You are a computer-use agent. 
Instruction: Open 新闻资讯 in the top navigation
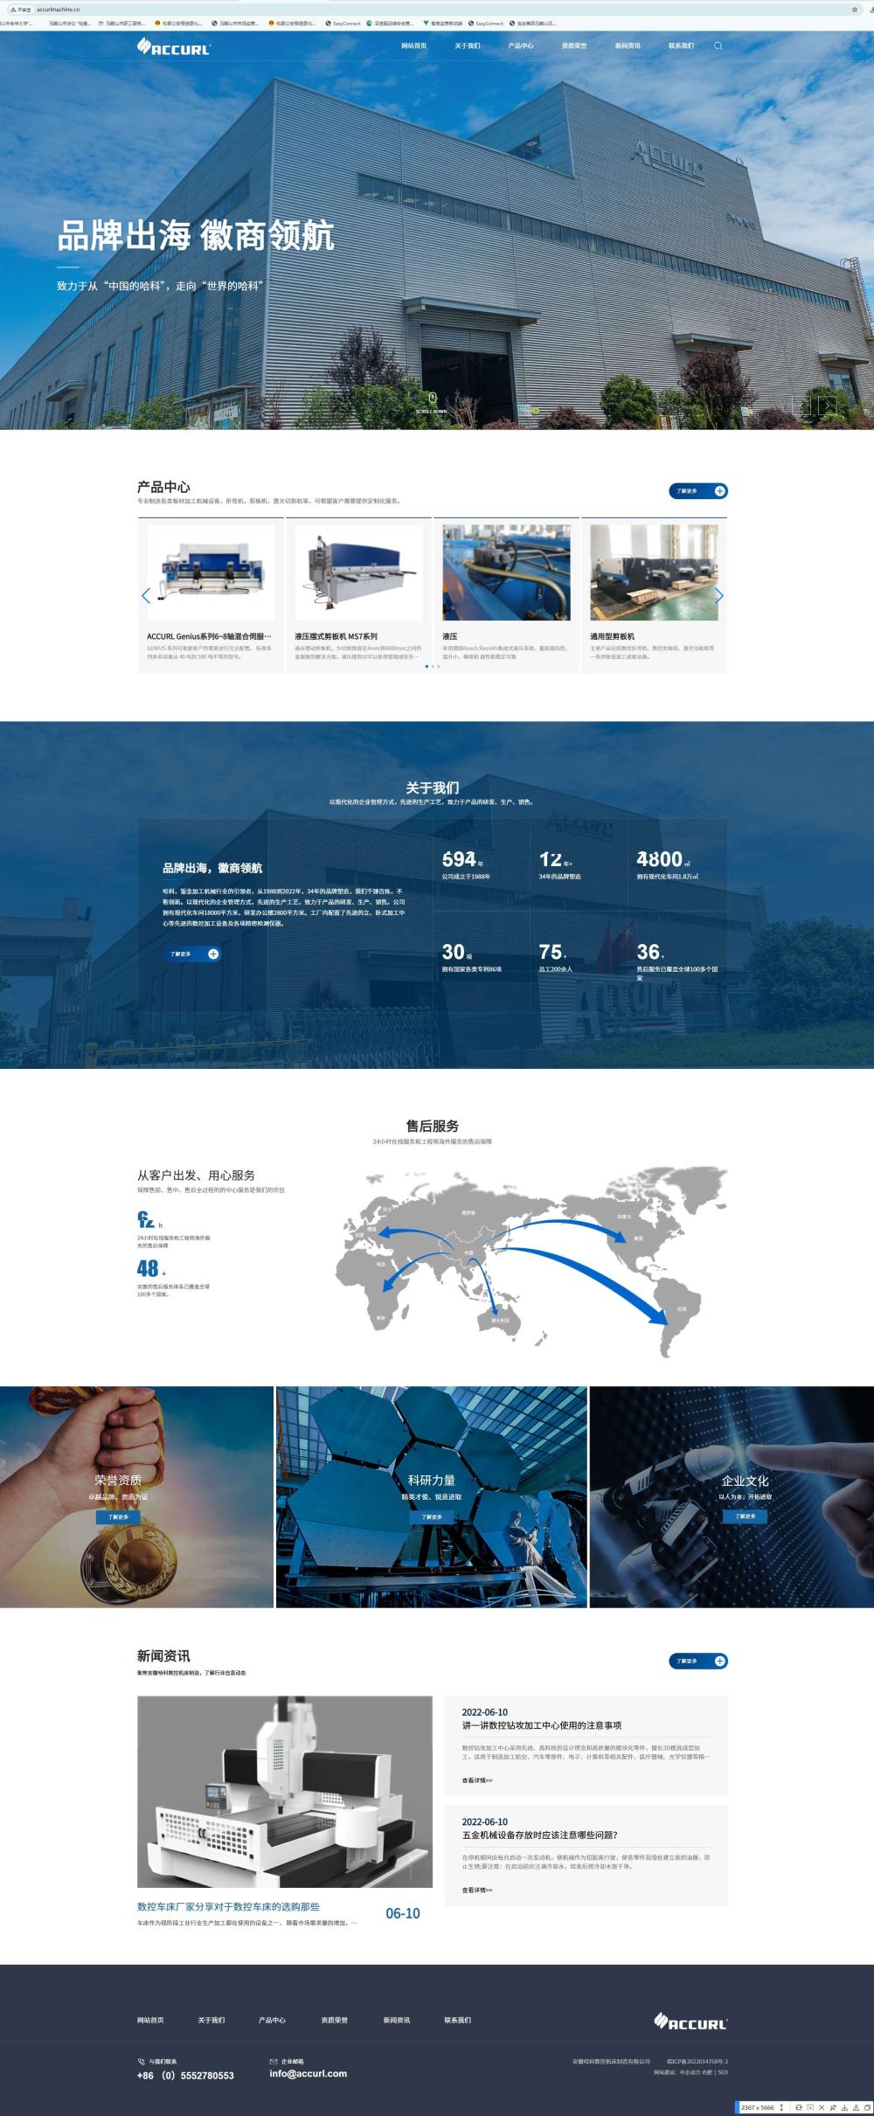628,46
